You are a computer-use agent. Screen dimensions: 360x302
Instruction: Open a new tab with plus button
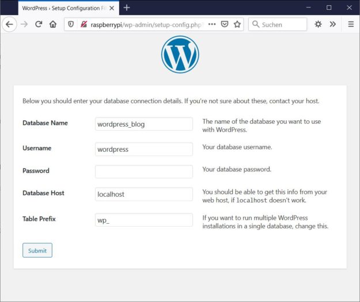click(127, 8)
